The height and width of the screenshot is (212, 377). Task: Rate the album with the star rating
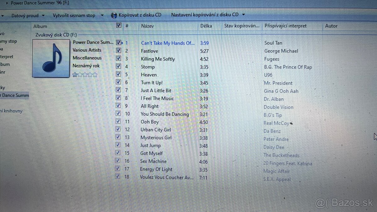[85, 75]
